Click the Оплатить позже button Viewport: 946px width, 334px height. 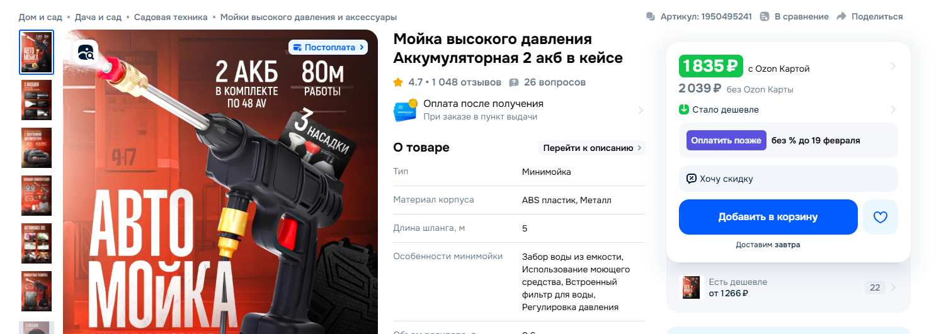[726, 140]
